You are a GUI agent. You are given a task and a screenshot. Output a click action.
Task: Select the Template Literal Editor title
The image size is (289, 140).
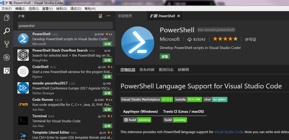pos(51,133)
